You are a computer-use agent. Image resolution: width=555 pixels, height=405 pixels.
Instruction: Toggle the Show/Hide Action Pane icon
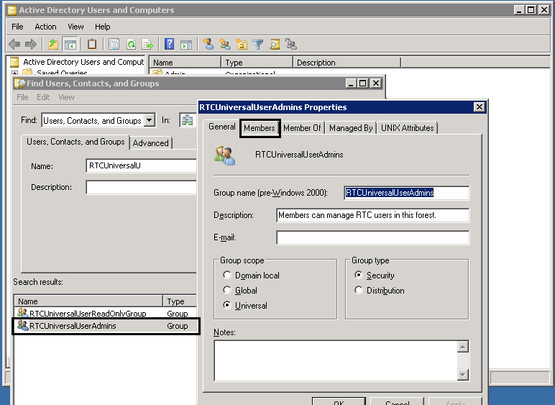pos(186,45)
